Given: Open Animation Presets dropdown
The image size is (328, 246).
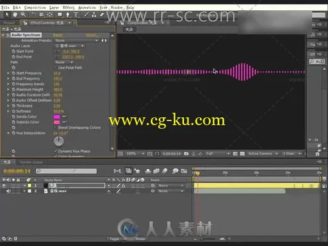Looking at the screenshot, I should point(76,40).
